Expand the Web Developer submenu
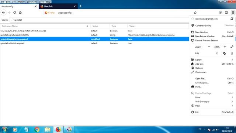Screen dimensions: 236x133 point(212,102)
